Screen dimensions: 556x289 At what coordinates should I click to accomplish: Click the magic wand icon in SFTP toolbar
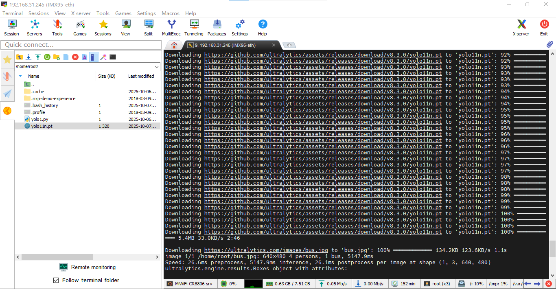click(x=103, y=57)
